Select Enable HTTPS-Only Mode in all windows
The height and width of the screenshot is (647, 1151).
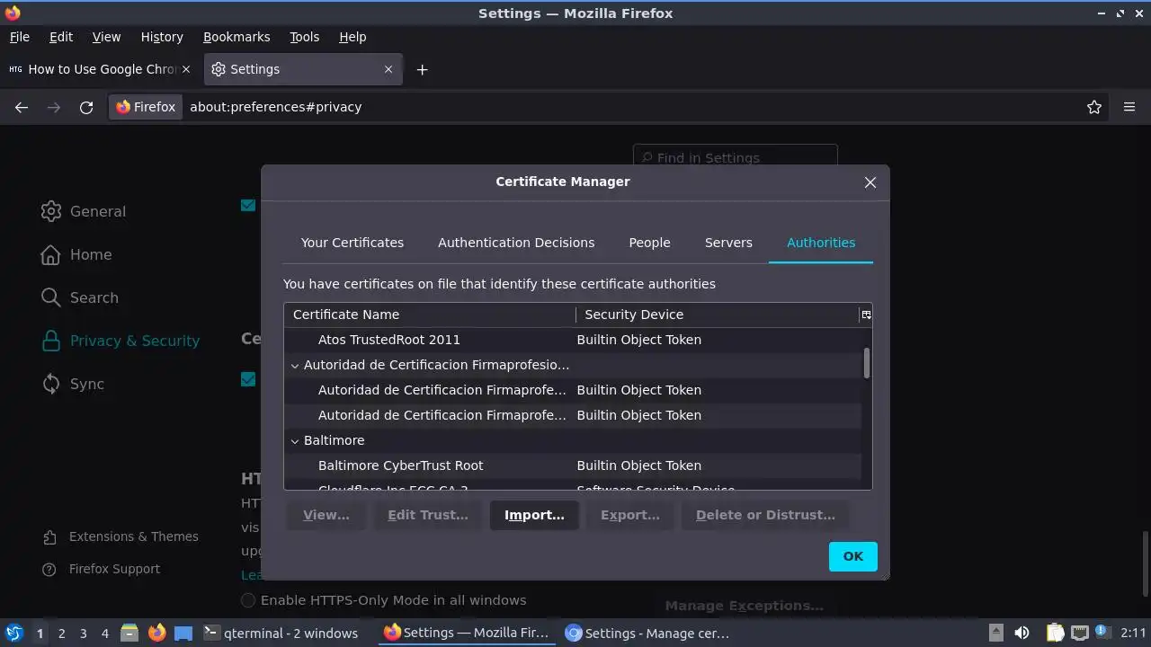[x=248, y=600]
